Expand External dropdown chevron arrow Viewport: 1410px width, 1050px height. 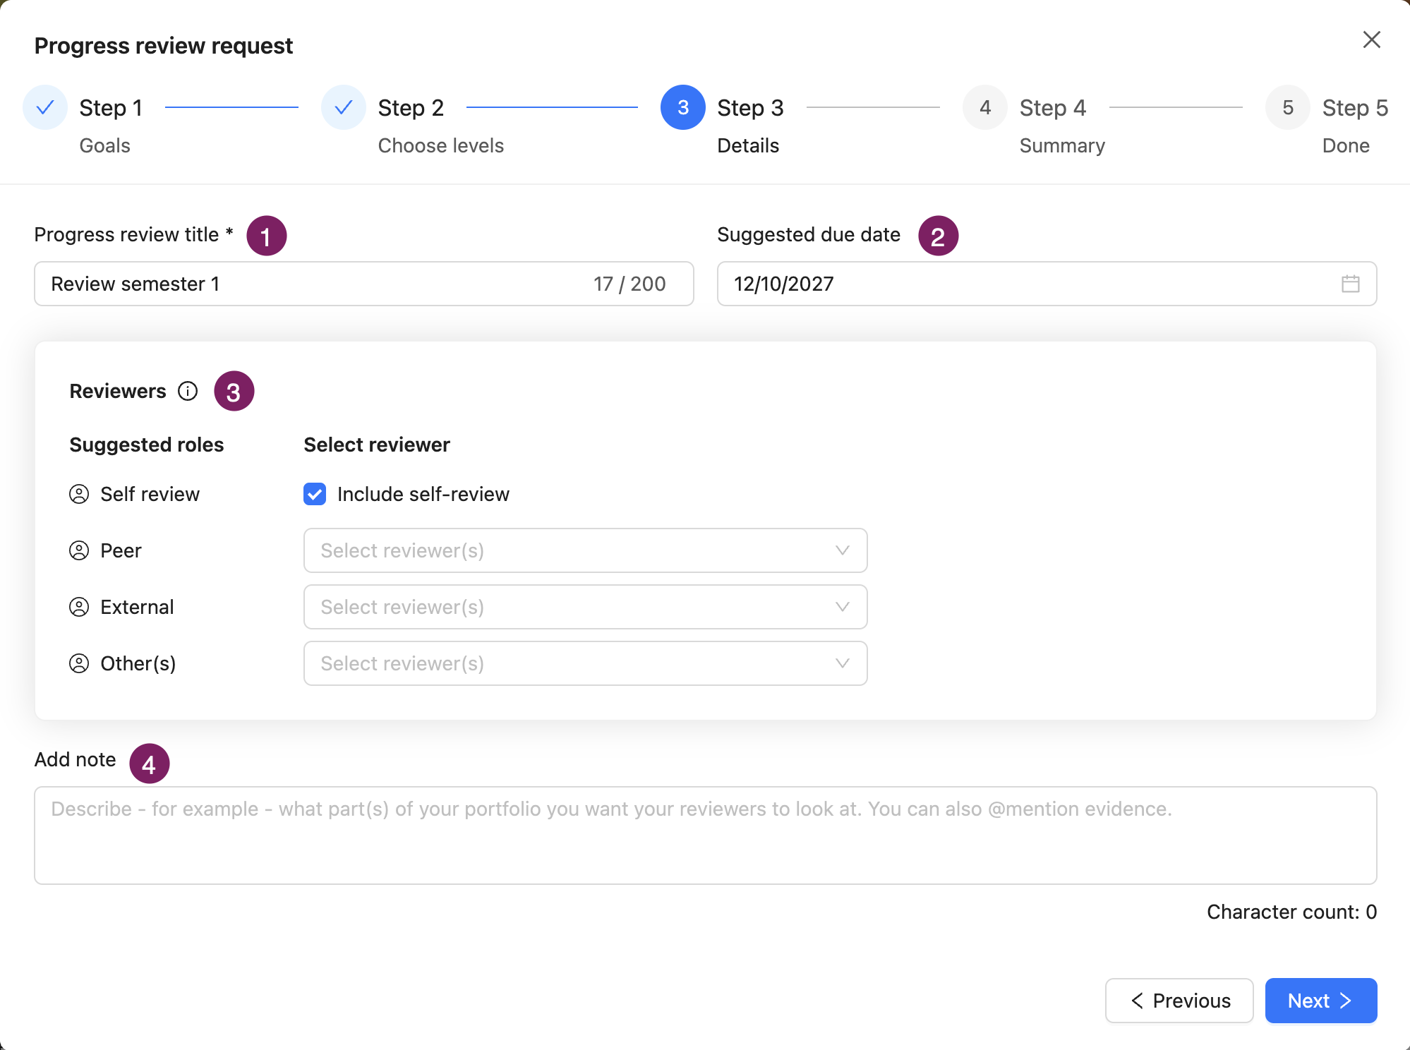click(x=842, y=607)
